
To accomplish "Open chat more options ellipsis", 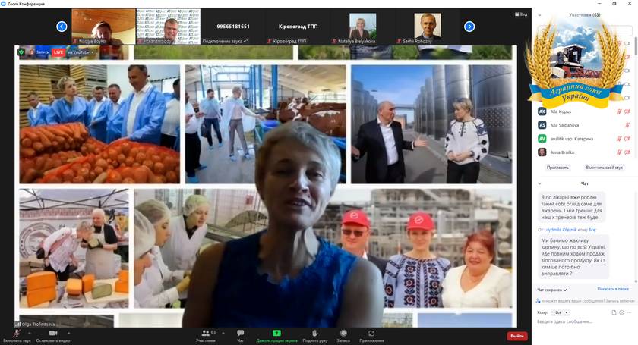I will click(629, 312).
